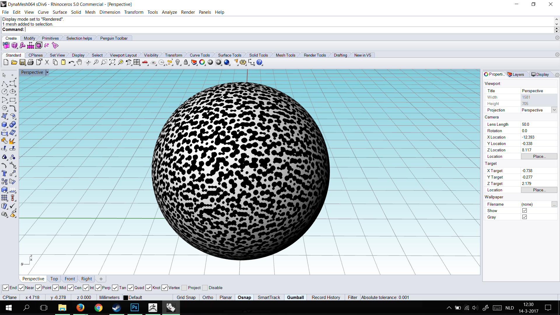The height and width of the screenshot is (315, 560).
Task: Click the Default layer black color swatch
Action: click(126, 297)
